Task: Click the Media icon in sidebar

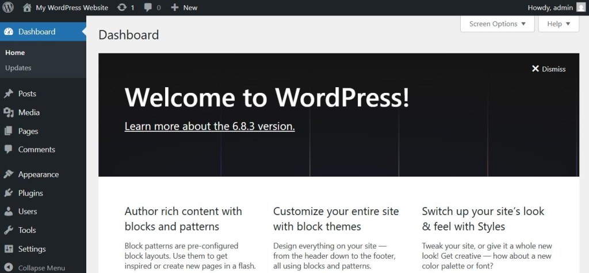Action: pos(9,112)
